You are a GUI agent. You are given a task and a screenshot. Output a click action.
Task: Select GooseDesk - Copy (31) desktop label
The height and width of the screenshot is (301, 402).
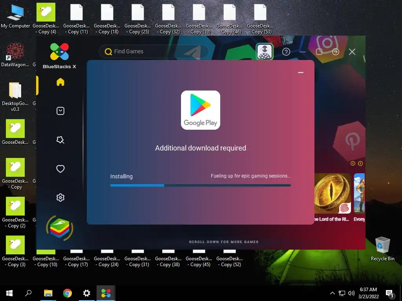[x=138, y=261]
